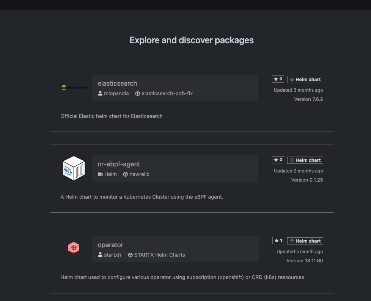Click the user icon beside startxfr
Viewport: 371px width, 301px height.
point(100,255)
